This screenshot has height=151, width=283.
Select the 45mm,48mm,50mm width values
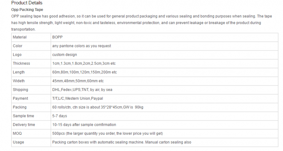(78, 81)
